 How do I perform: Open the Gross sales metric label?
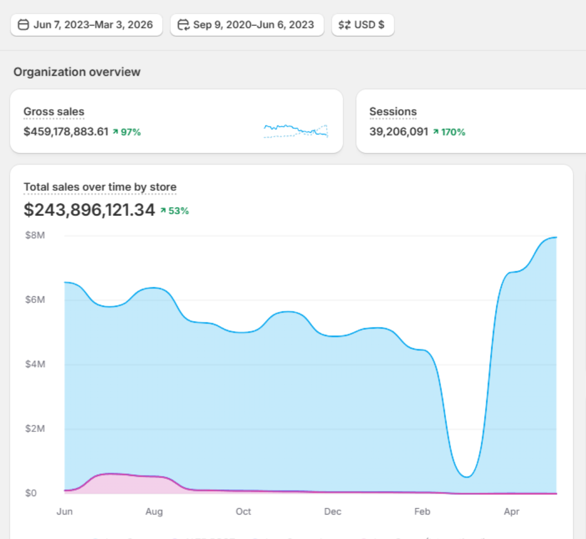(x=54, y=112)
